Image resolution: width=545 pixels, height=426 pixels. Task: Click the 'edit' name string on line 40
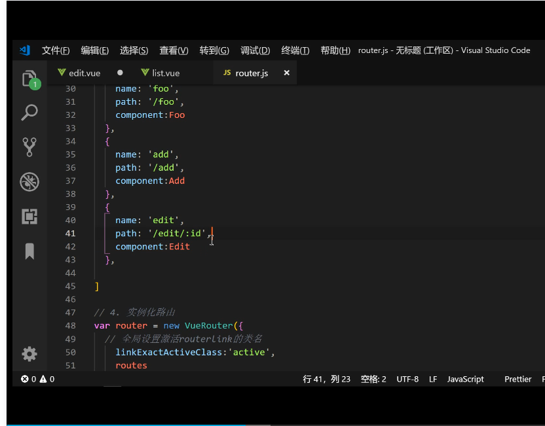(x=163, y=220)
